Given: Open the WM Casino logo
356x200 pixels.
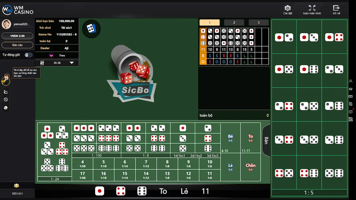Looking at the screenshot, I should click(18, 10).
